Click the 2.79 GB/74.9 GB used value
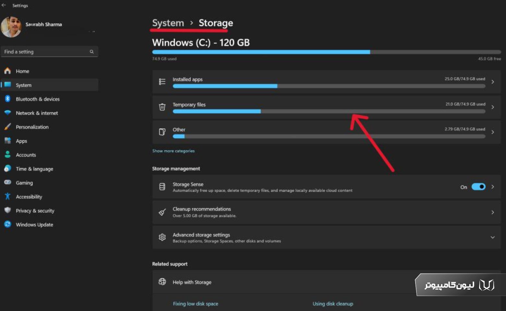This screenshot has height=311, width=506. point(465,129)
